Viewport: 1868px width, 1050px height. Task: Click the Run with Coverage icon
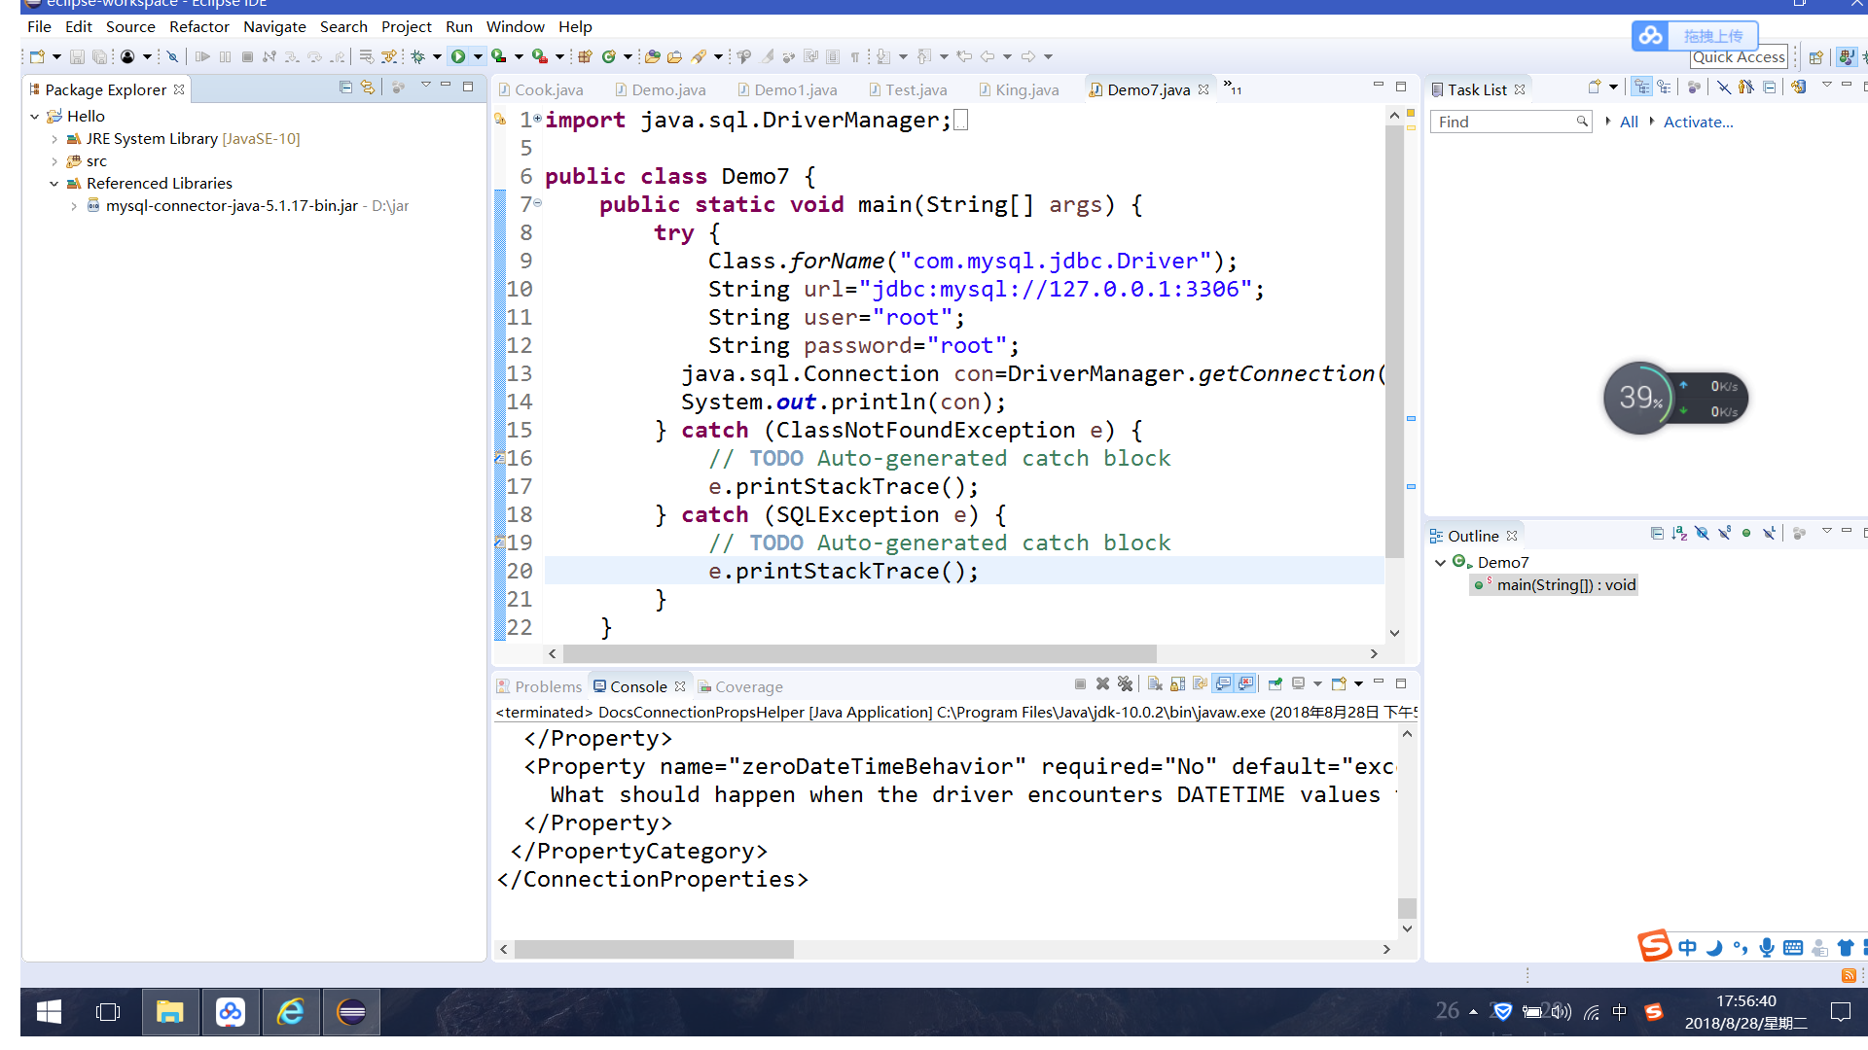click(498, 56)
